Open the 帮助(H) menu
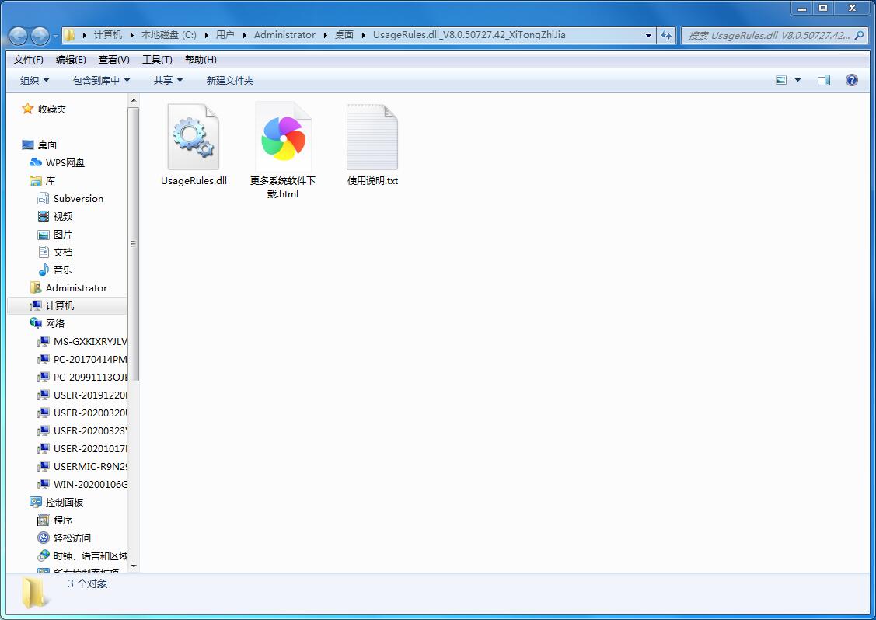The width and height of the screenshot is (876, 620). [x=201, y=59]
